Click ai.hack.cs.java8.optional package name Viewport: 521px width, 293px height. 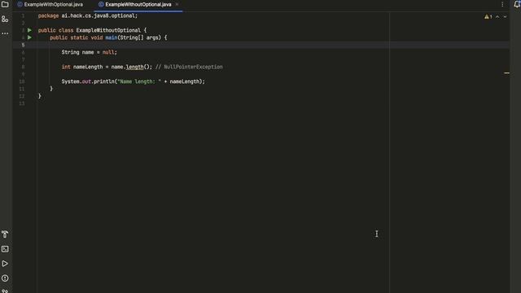98,15
